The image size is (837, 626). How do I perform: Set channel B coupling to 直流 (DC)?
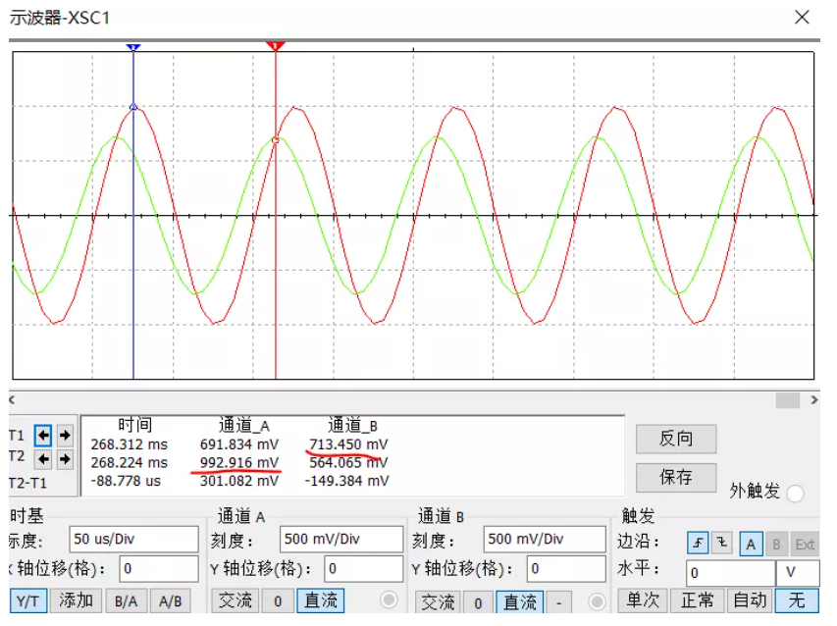pyautogui.click(x=520, y=602)
